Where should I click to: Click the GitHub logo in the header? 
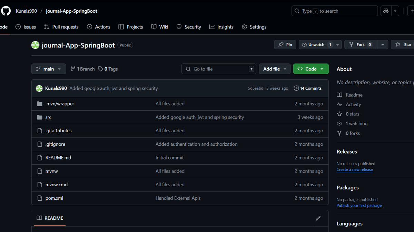click(x=6, y=11)
